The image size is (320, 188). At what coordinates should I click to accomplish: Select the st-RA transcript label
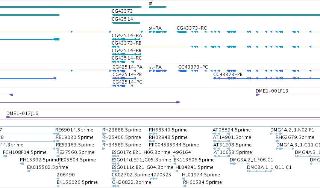pos(155,28)
